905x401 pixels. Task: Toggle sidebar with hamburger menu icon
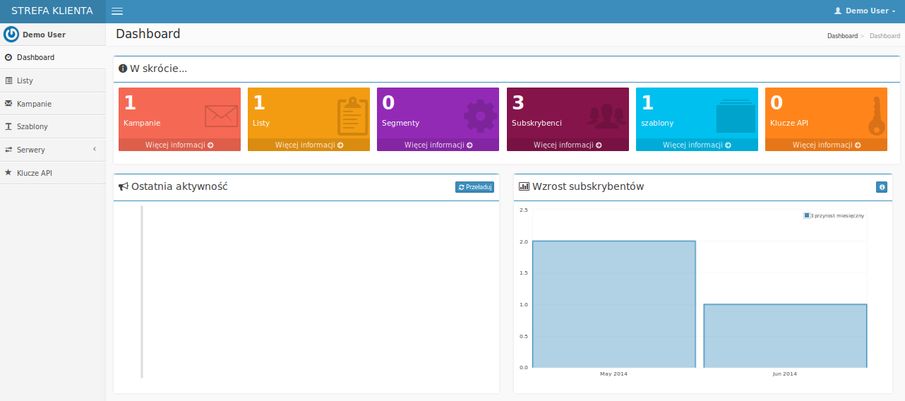coord(117,11)
